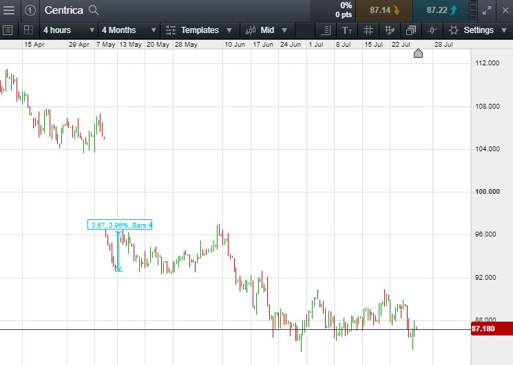Toggle the price scale ruler icon

point(326,30)
